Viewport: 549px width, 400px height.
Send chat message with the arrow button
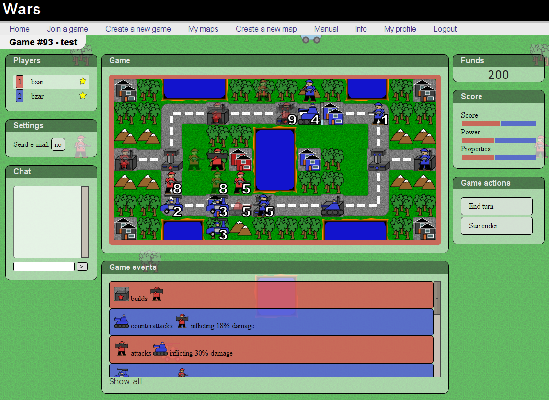(82, 267)
